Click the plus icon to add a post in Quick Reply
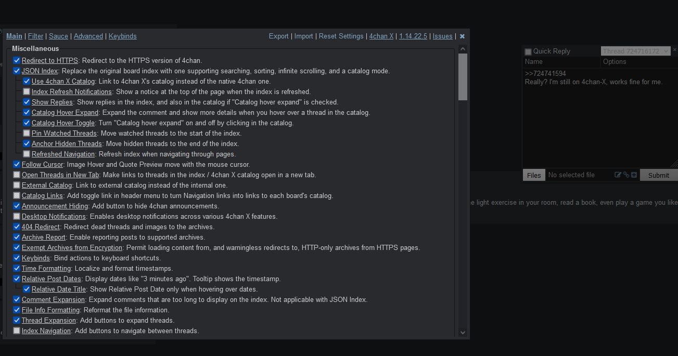This screenshot has width=678, height=356. tap(634, 175)
